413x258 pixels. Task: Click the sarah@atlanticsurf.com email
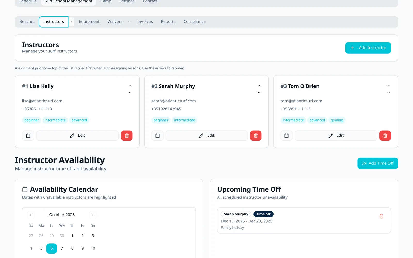(x=173, y=101)
